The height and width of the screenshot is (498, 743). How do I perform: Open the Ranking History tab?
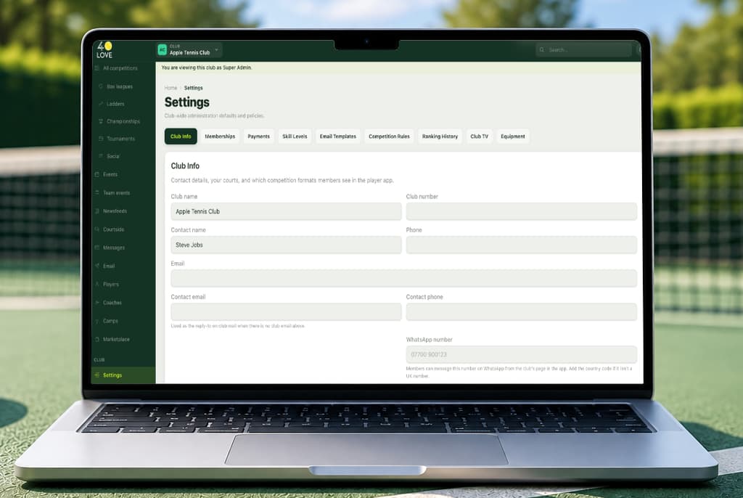pos(440,136)
